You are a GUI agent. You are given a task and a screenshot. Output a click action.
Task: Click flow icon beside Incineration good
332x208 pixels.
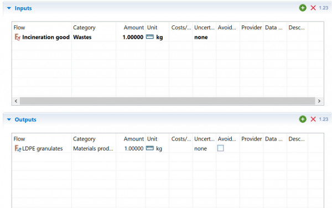(17, 37)
